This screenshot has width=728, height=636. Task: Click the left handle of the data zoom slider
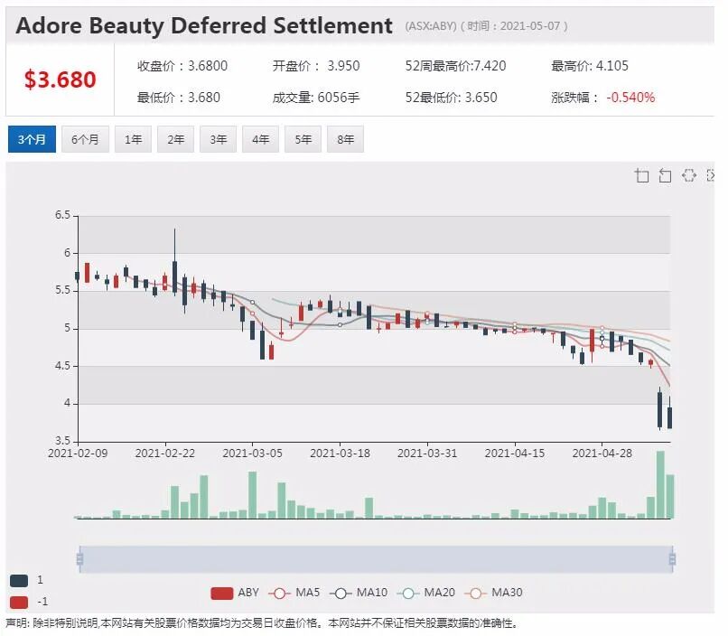coord(79,559)
